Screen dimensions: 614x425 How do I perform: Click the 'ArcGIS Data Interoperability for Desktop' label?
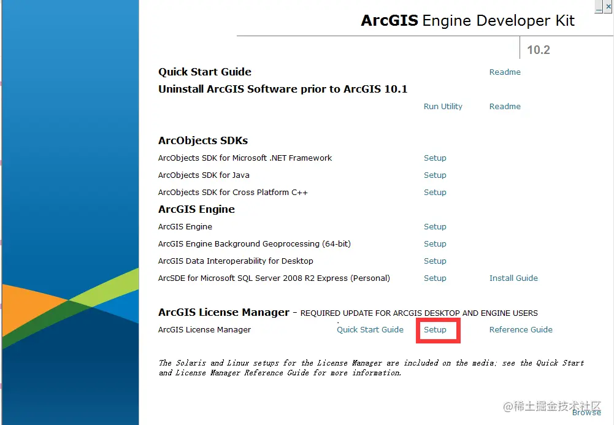click(236, 261)
